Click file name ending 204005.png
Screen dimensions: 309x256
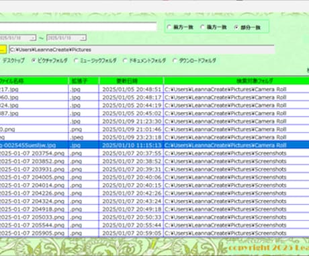pos(32,177)
